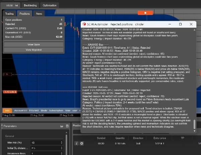Click the 23 Aug 21:00 time axis label
The height and width of the screenshot is (155, 201).
click(x=37, y=115)
